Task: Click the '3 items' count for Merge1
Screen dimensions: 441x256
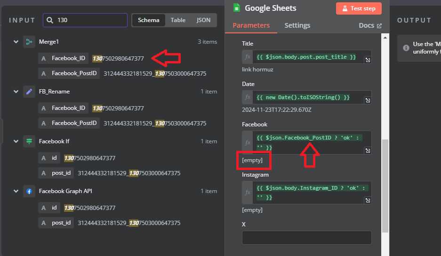Action: click(x=207, y=42)
